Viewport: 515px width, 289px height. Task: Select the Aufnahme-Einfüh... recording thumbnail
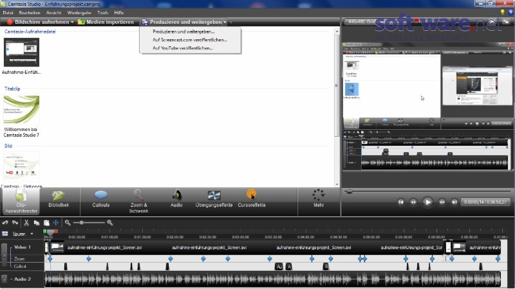coord(21,52)
